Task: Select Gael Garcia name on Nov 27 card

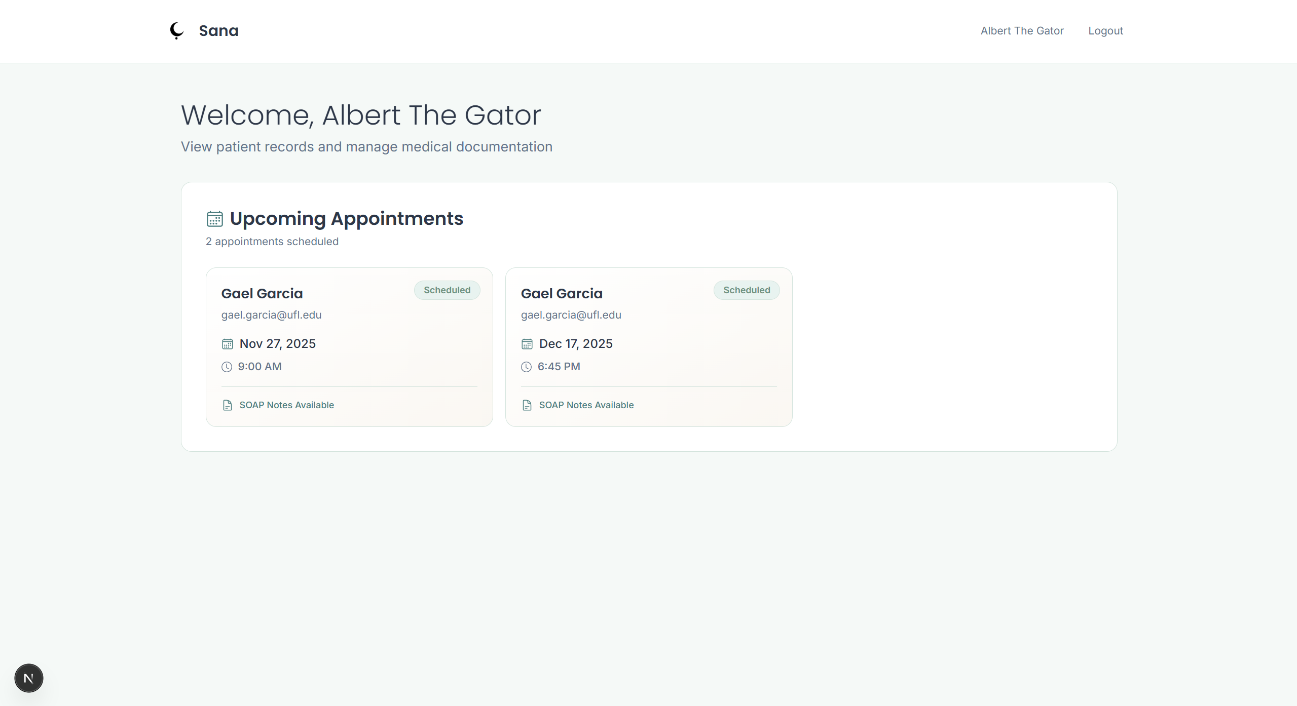Action: [x=262, y=294]
